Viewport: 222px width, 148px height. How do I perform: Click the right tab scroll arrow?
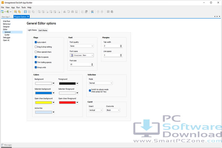pyautogui.click(x=217, y=17)
